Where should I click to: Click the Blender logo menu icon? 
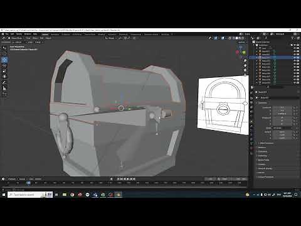tap(3, 34)
